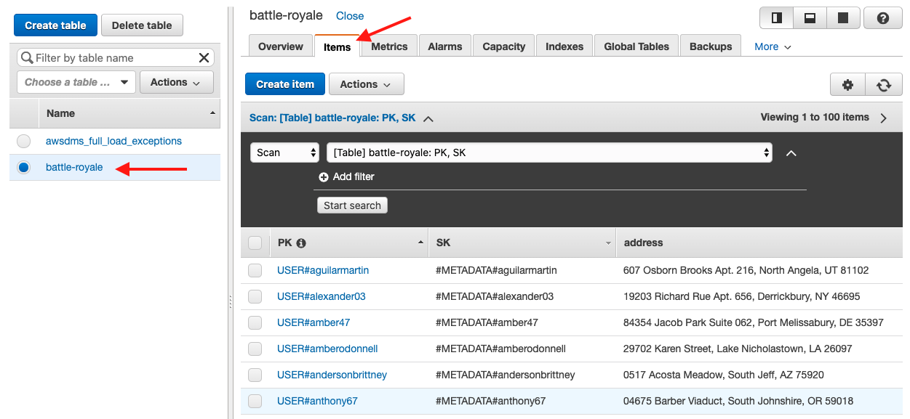Switch to the Backups tab
Screen dimensions: 910x419
pyautogui.click(x=711, y=46)
